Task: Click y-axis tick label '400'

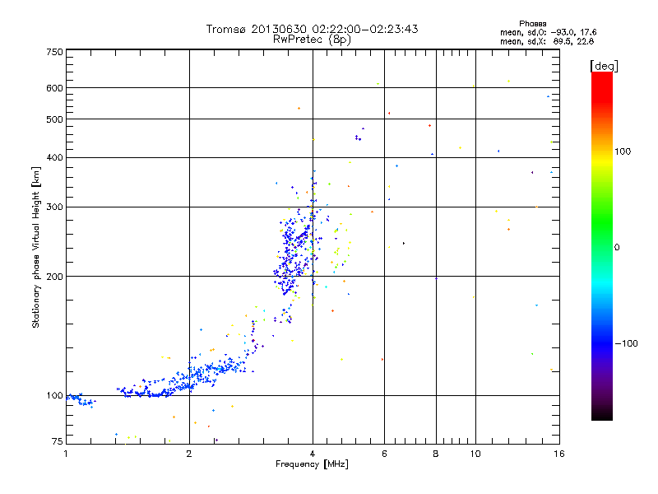Action: (x=54, y=157)
